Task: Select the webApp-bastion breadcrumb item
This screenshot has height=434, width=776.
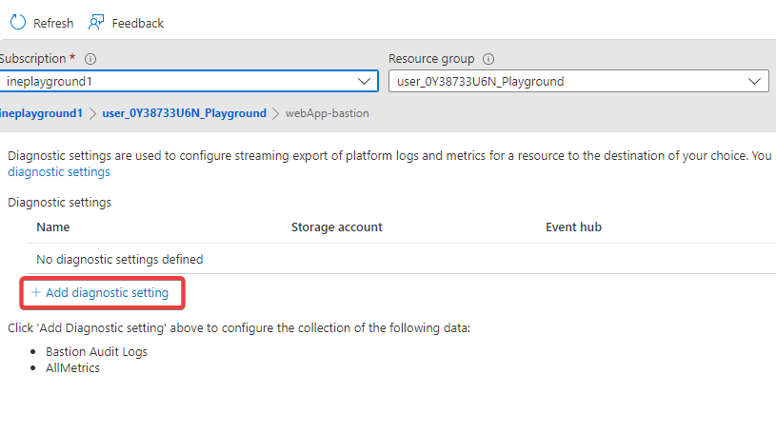Action: pyautogui.click(x=327, y=113)
